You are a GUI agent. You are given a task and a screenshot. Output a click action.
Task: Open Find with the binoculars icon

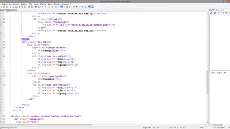coord(36,7)
